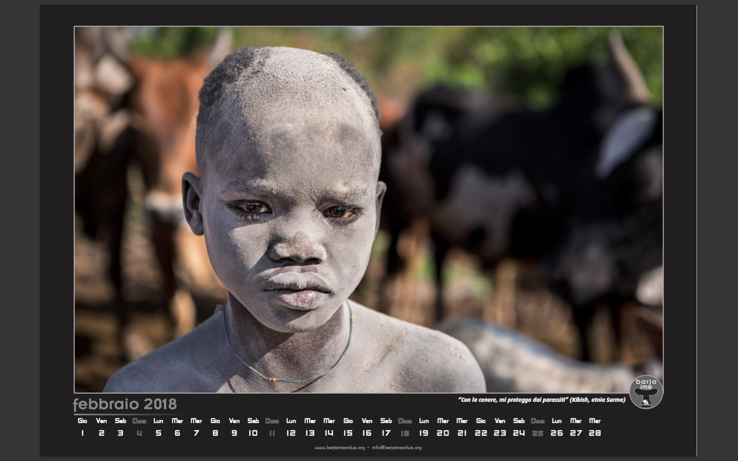Select the last date, 28

tap(595, 433)
